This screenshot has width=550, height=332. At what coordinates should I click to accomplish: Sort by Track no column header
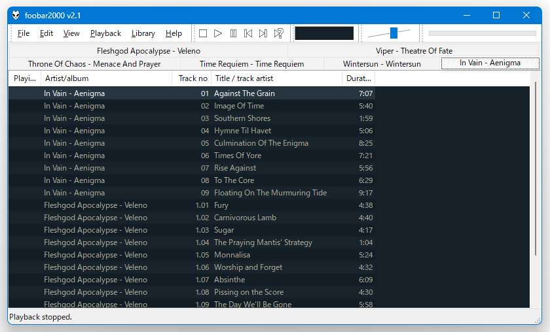(191, 78)
